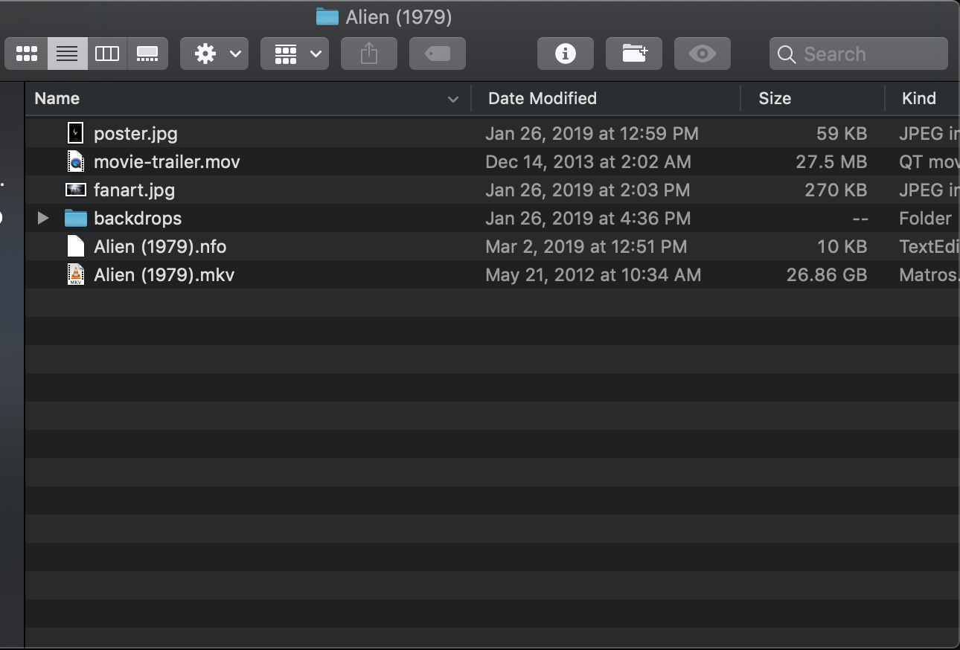Select the VLC icon for Alien (1979).mkv
960x650 pixels.
(x=75, y=274)
